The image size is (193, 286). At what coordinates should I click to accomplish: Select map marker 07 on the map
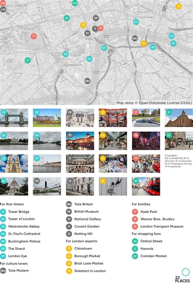[x=104, y=48]
